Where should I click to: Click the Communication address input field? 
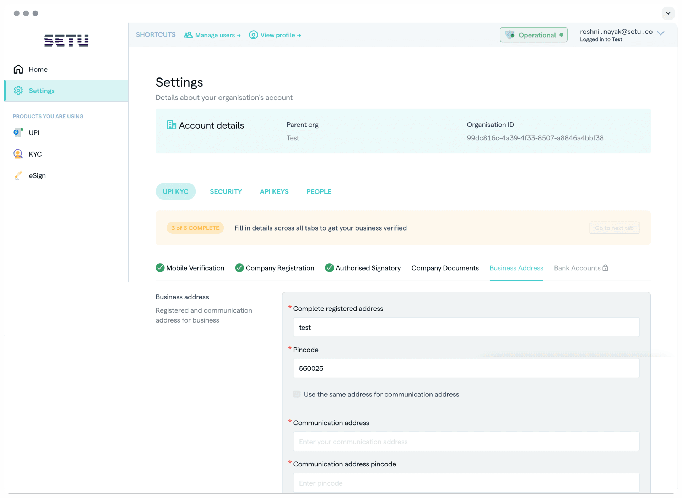(466, 442)
